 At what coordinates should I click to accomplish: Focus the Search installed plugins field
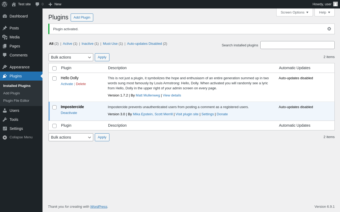click(x=297, y=45)
